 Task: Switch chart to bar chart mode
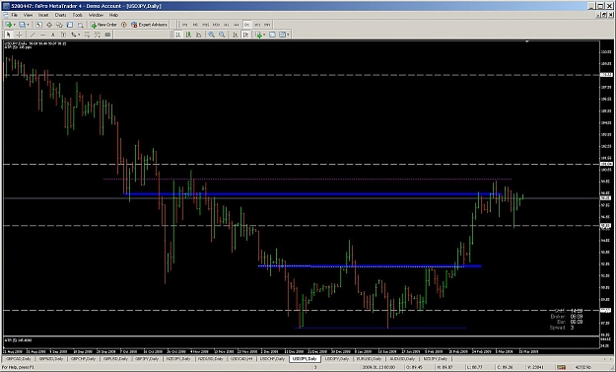pyautogui.click(x=178, y=35)
